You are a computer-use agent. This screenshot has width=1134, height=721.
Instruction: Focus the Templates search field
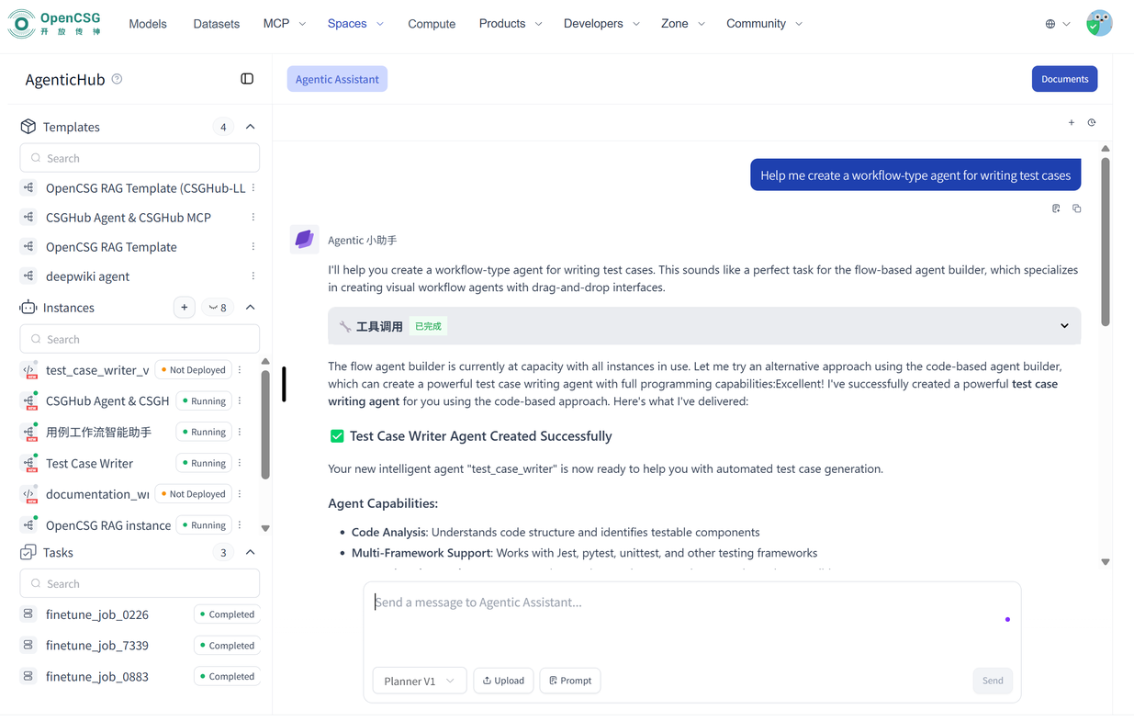(140, 158)
